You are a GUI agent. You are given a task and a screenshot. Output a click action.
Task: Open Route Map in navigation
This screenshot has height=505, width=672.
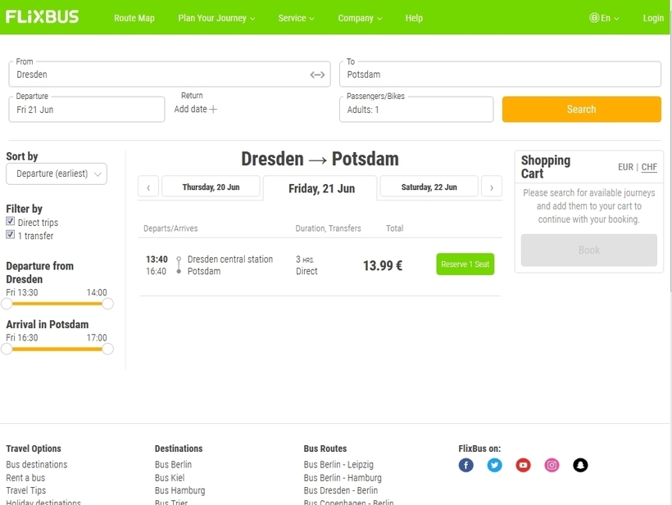[x=134, y=18]
